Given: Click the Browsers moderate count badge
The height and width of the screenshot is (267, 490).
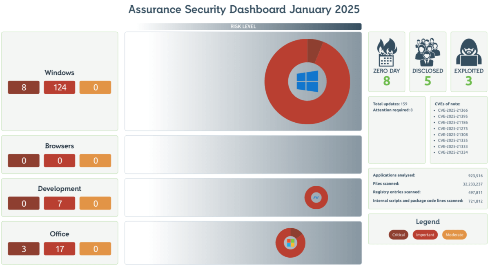Looking at the screenshot, I should (x=95, y=161).
